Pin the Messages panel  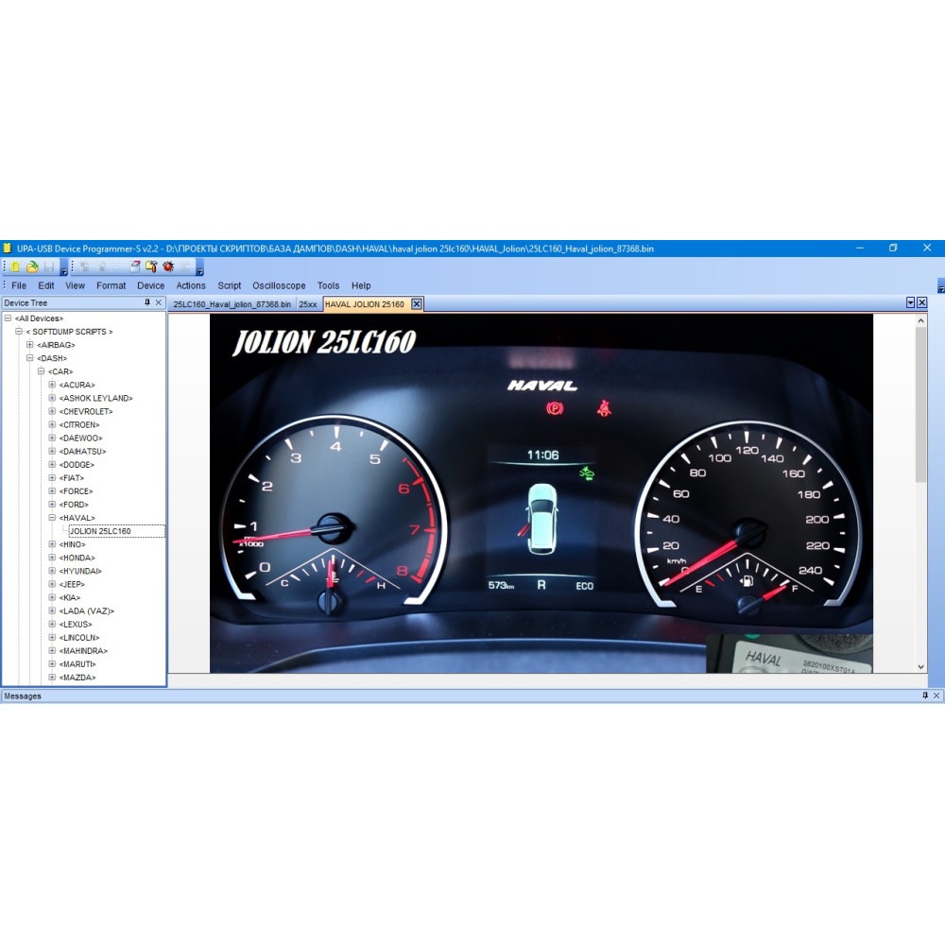point(925,696)
